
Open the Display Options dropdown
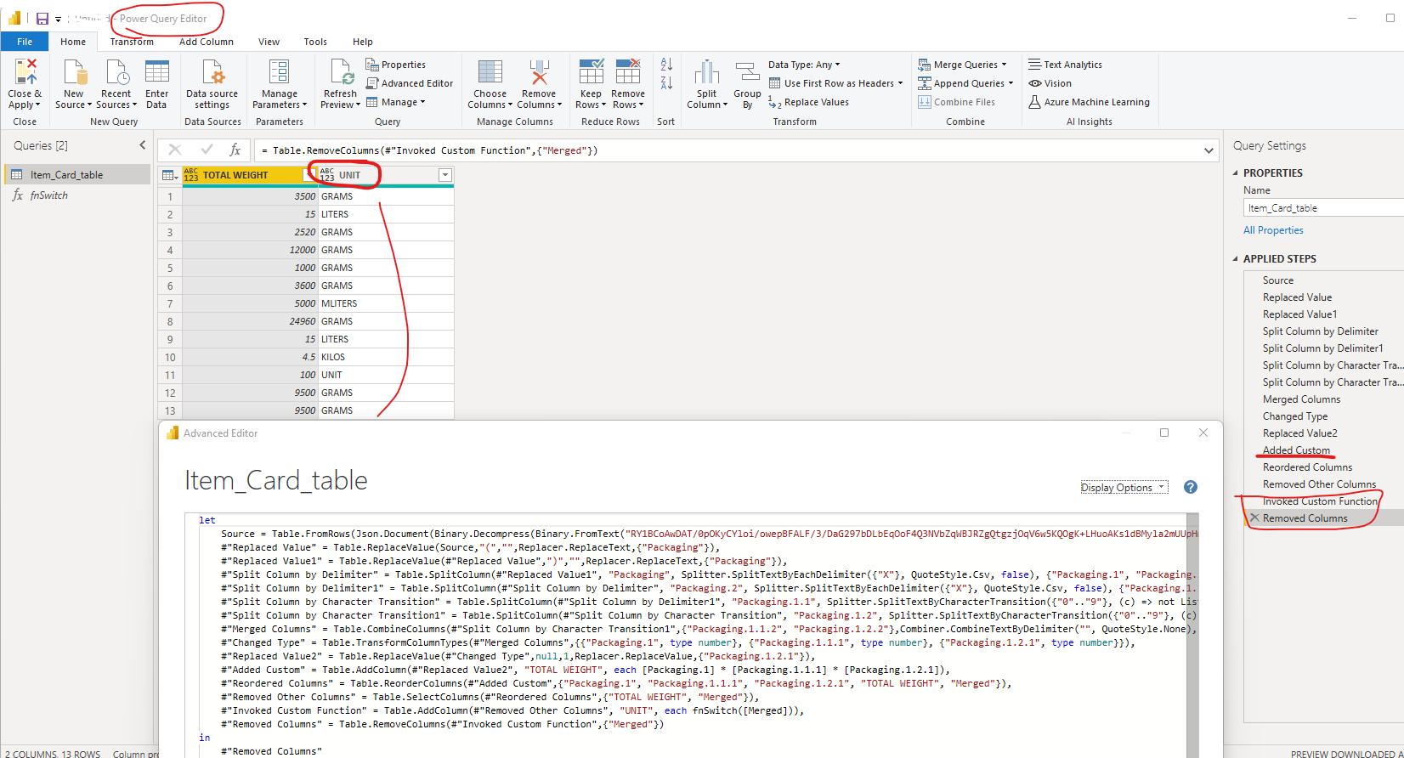(1124, 487)
